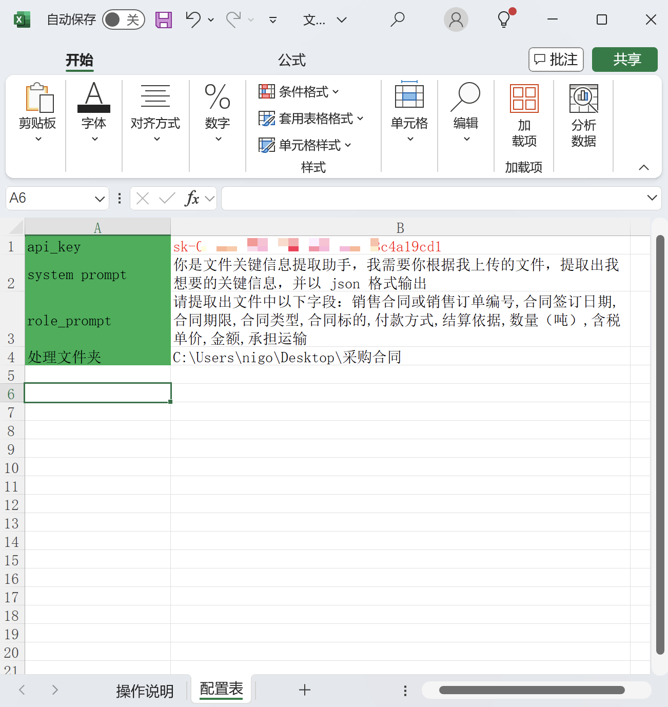
Task: Open 套用表格格式 table format menu
Action: pyautogui.click(x=311, y=119)
